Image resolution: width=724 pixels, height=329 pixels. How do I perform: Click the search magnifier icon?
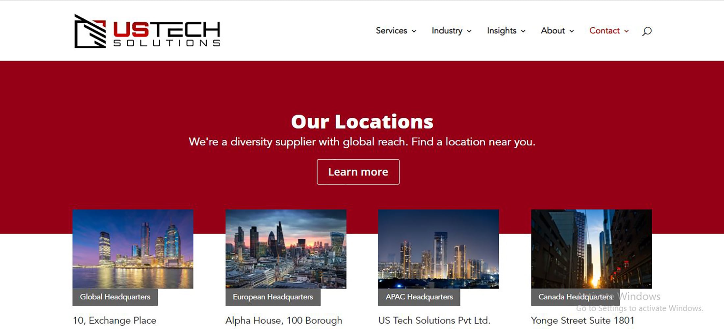[x=647, y=31]
